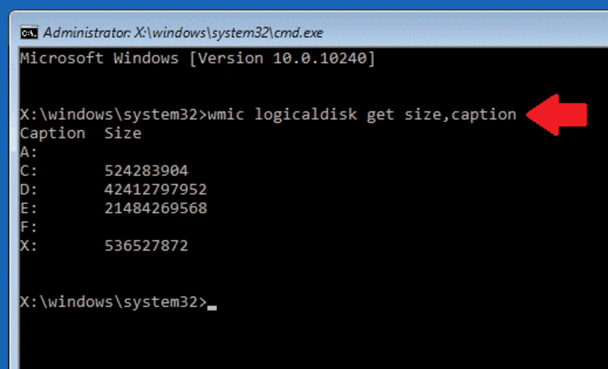Screen dimensions: 608x369
Task: Select the F: drive row
Action: [x=29, y=227]
